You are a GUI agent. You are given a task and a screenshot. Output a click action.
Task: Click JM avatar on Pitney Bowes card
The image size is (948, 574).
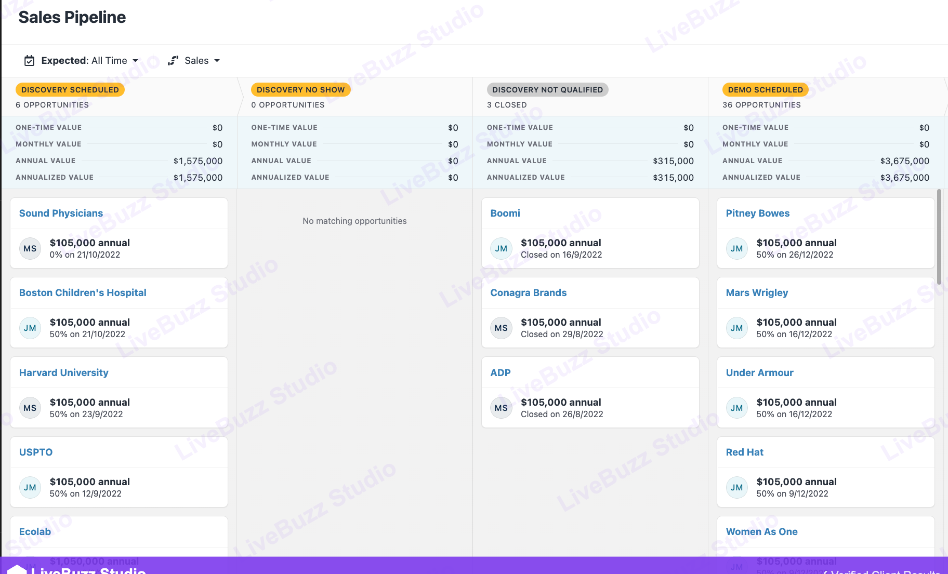click(736, 249)
